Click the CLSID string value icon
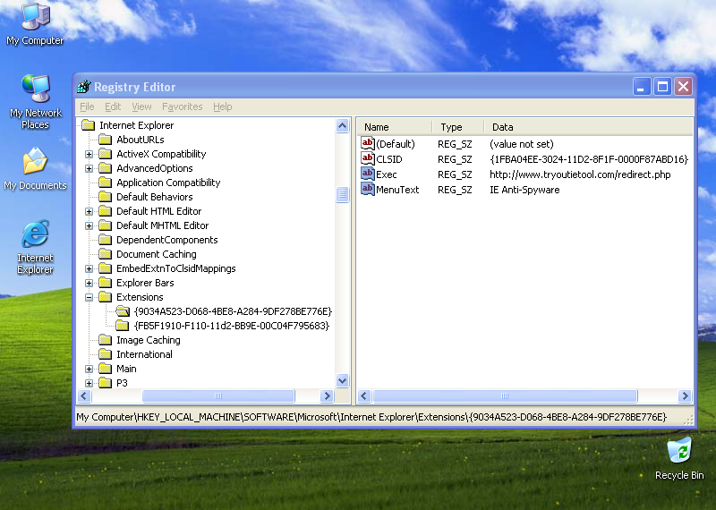Viewport: 716px width, 510px height. click(368, 159)
